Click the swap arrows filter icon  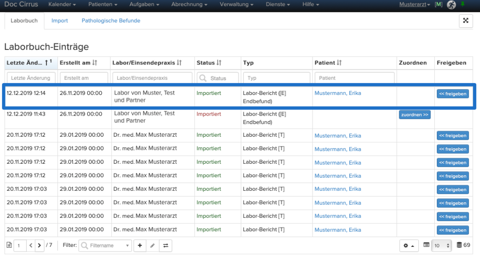point(166,245)
